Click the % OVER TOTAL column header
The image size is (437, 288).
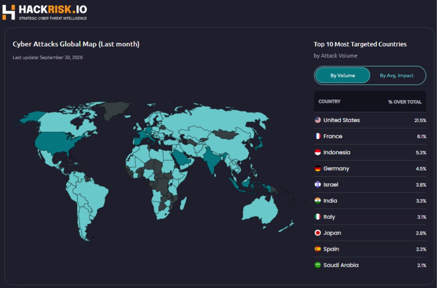point(405,102)
